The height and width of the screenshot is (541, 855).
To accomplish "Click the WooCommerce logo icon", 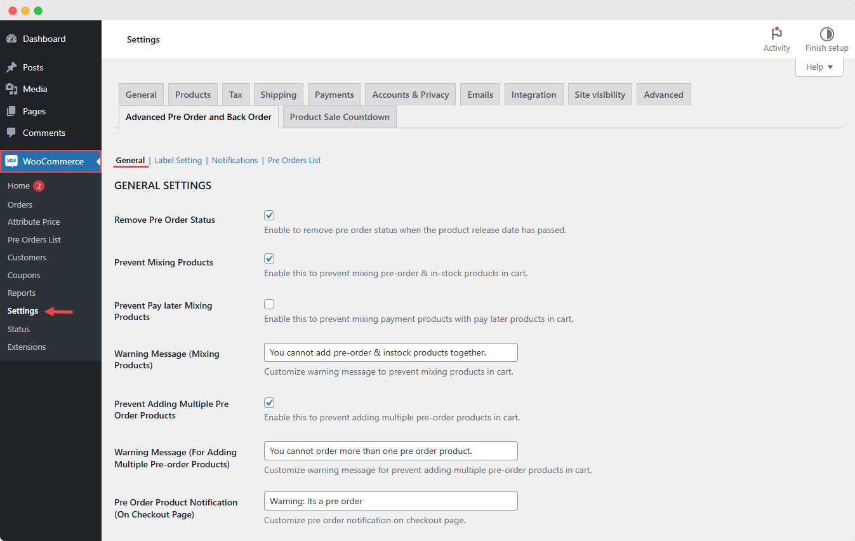I will click(11, 161).
